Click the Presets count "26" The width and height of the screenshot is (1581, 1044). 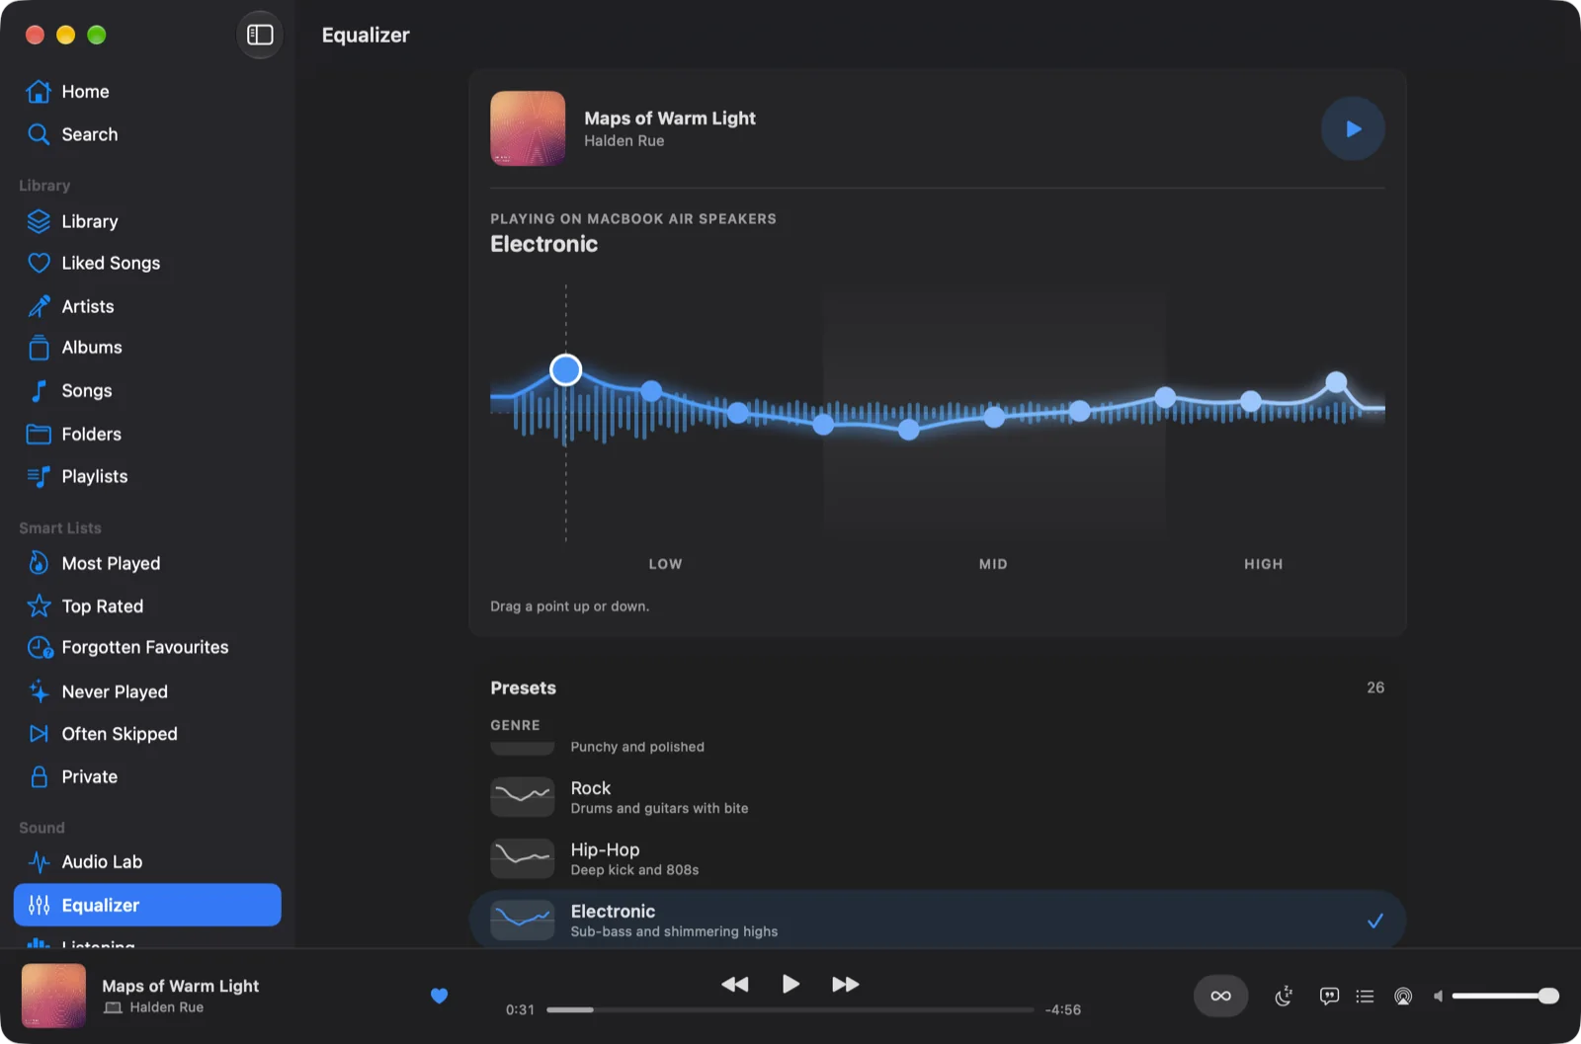tap(1375, 687)
